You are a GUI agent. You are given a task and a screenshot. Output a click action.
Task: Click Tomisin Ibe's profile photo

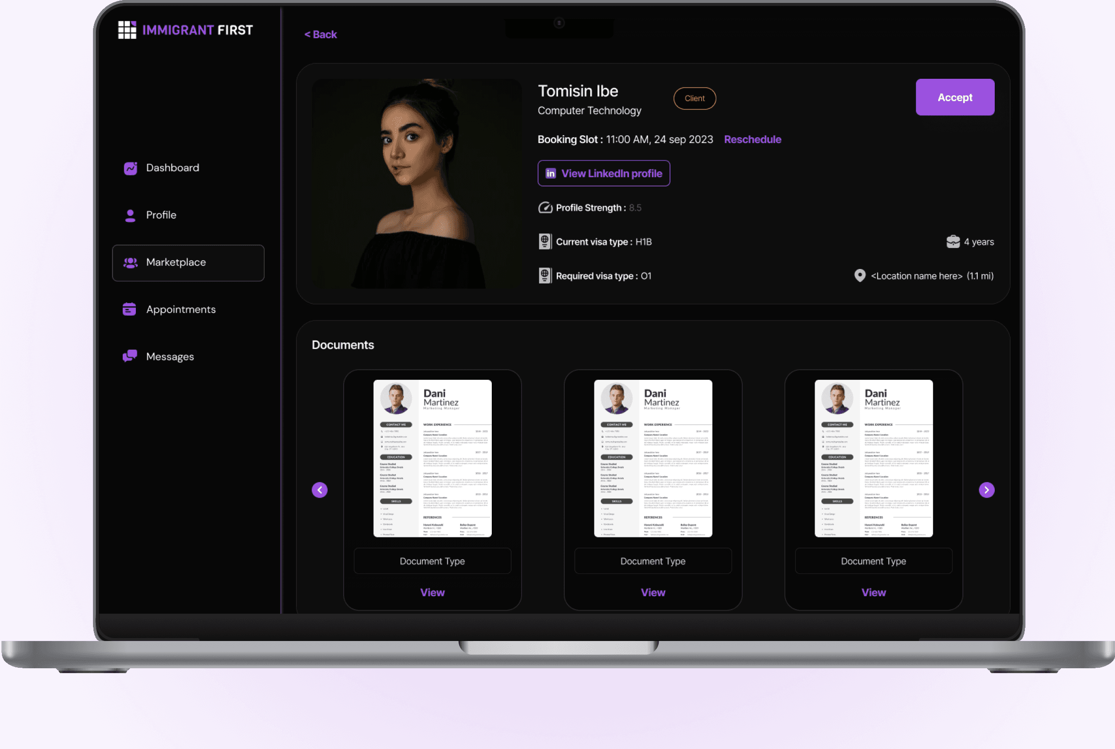point(417,184)
